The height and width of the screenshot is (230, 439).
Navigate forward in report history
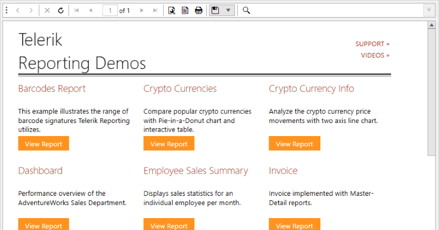point(31,10)
